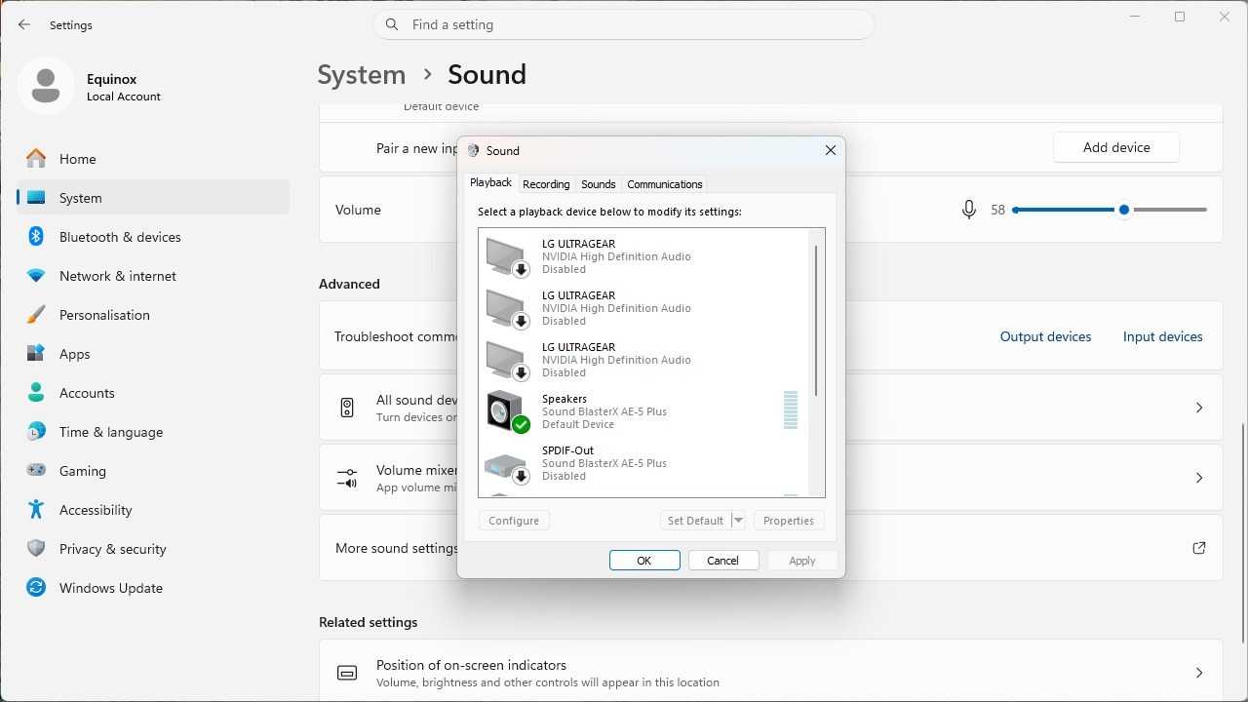Open Set Default dropdown arrow
The width and height of the screenshot is (1248, 702).
738,521
